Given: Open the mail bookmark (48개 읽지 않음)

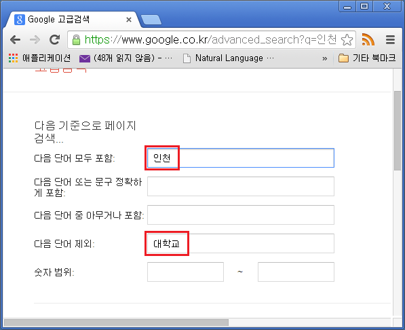Looking at the screenshot, I should pyautogui.click(x=126, y=58).
